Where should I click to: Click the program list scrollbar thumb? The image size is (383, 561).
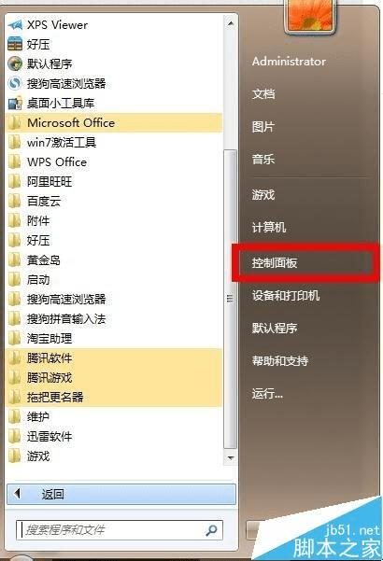(230, 299)
